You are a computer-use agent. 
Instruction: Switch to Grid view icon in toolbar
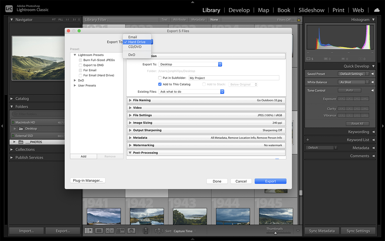click(89, 231)
